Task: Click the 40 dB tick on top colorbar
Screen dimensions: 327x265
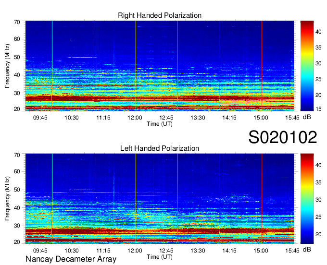Action: (x=318, y=32)
